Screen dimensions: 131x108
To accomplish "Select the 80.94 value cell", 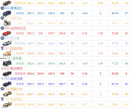I will pyautogui.click(x=115, y=13).
